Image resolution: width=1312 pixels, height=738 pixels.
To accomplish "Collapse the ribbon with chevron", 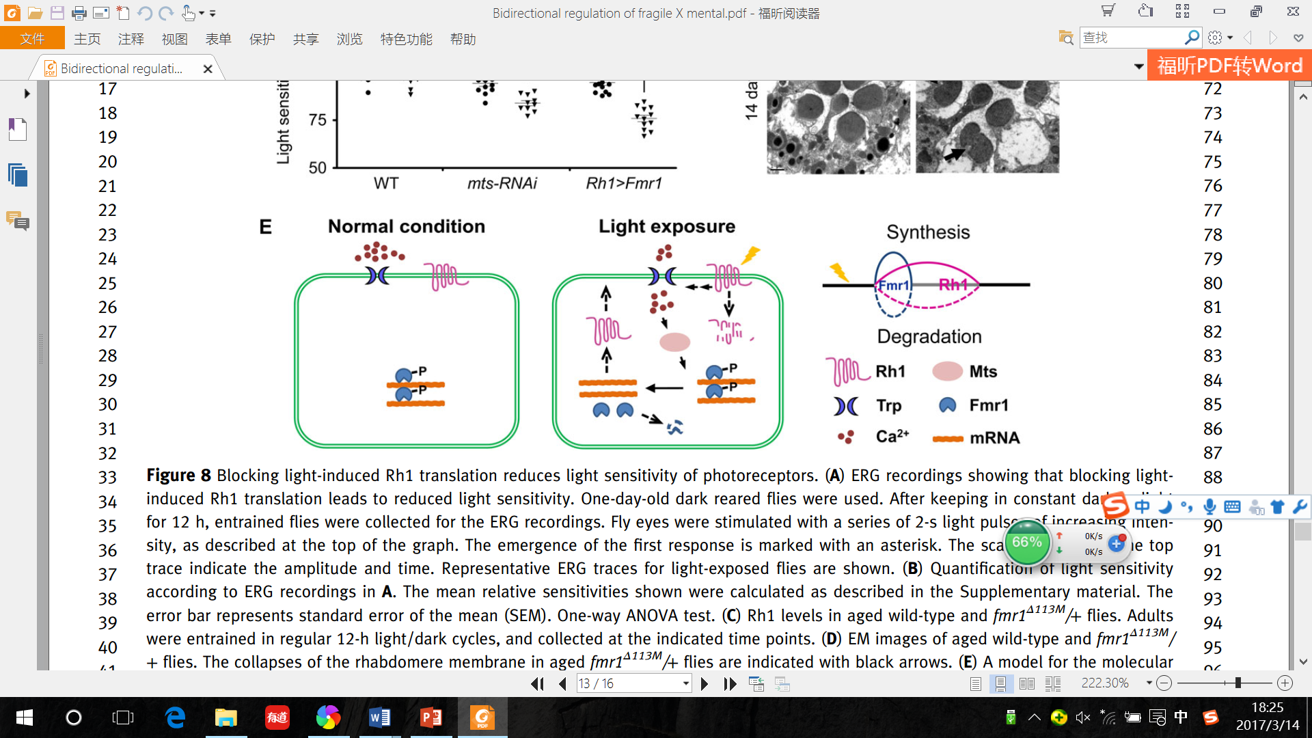I will tap(1298, 38).
